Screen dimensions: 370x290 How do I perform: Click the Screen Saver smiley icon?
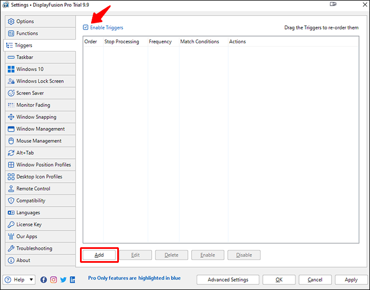(x=11, y=93)
